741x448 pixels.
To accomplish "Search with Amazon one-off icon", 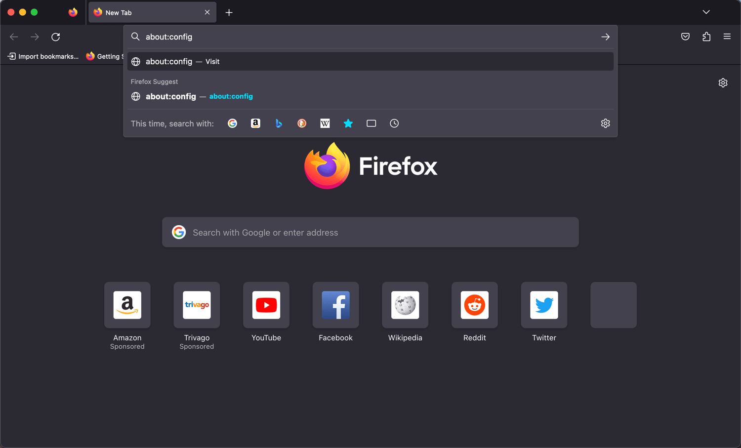I will pyautogui.click(x=255, y=123).
